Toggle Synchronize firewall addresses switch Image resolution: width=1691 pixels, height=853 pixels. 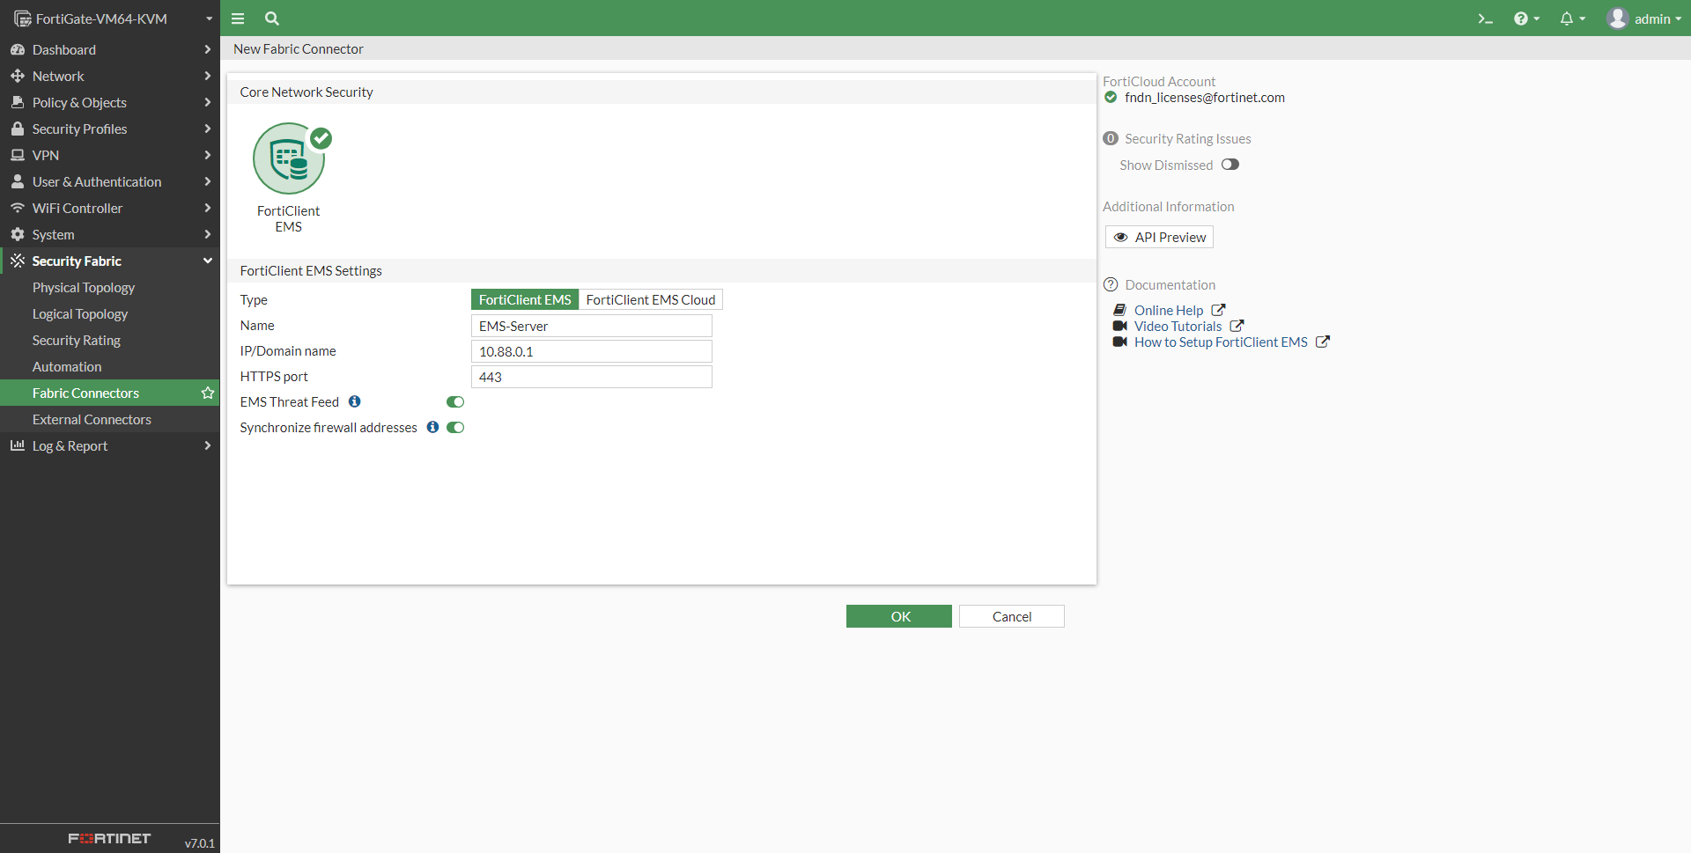point(455,428)
